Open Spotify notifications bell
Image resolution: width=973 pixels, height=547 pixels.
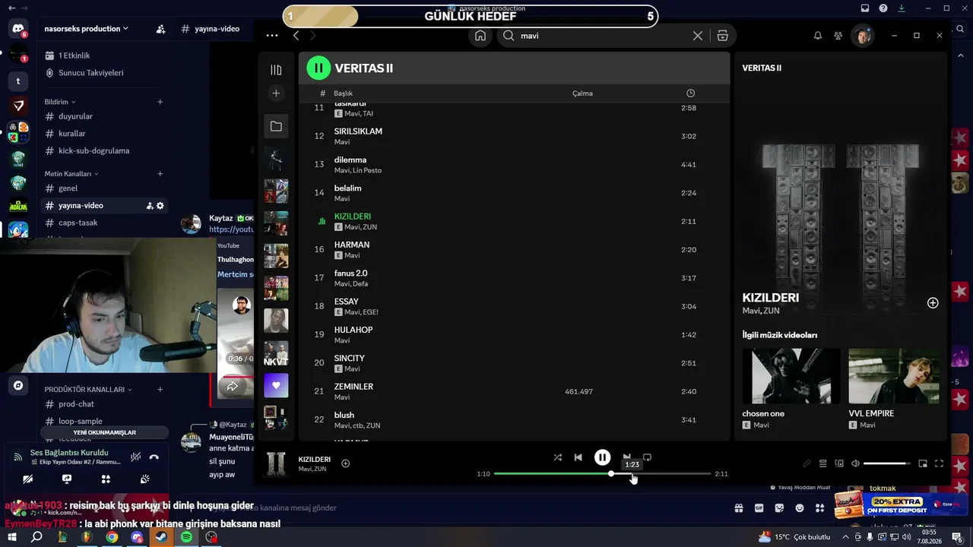pyautogui.click(x=818, y=36)
